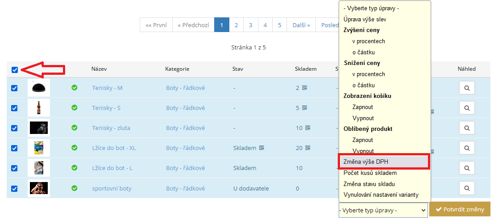Uncheck the checkbox for Tenisky - M row
This screenshot has width=498, height=223.
pyautogui.click(x=14, y=88)
